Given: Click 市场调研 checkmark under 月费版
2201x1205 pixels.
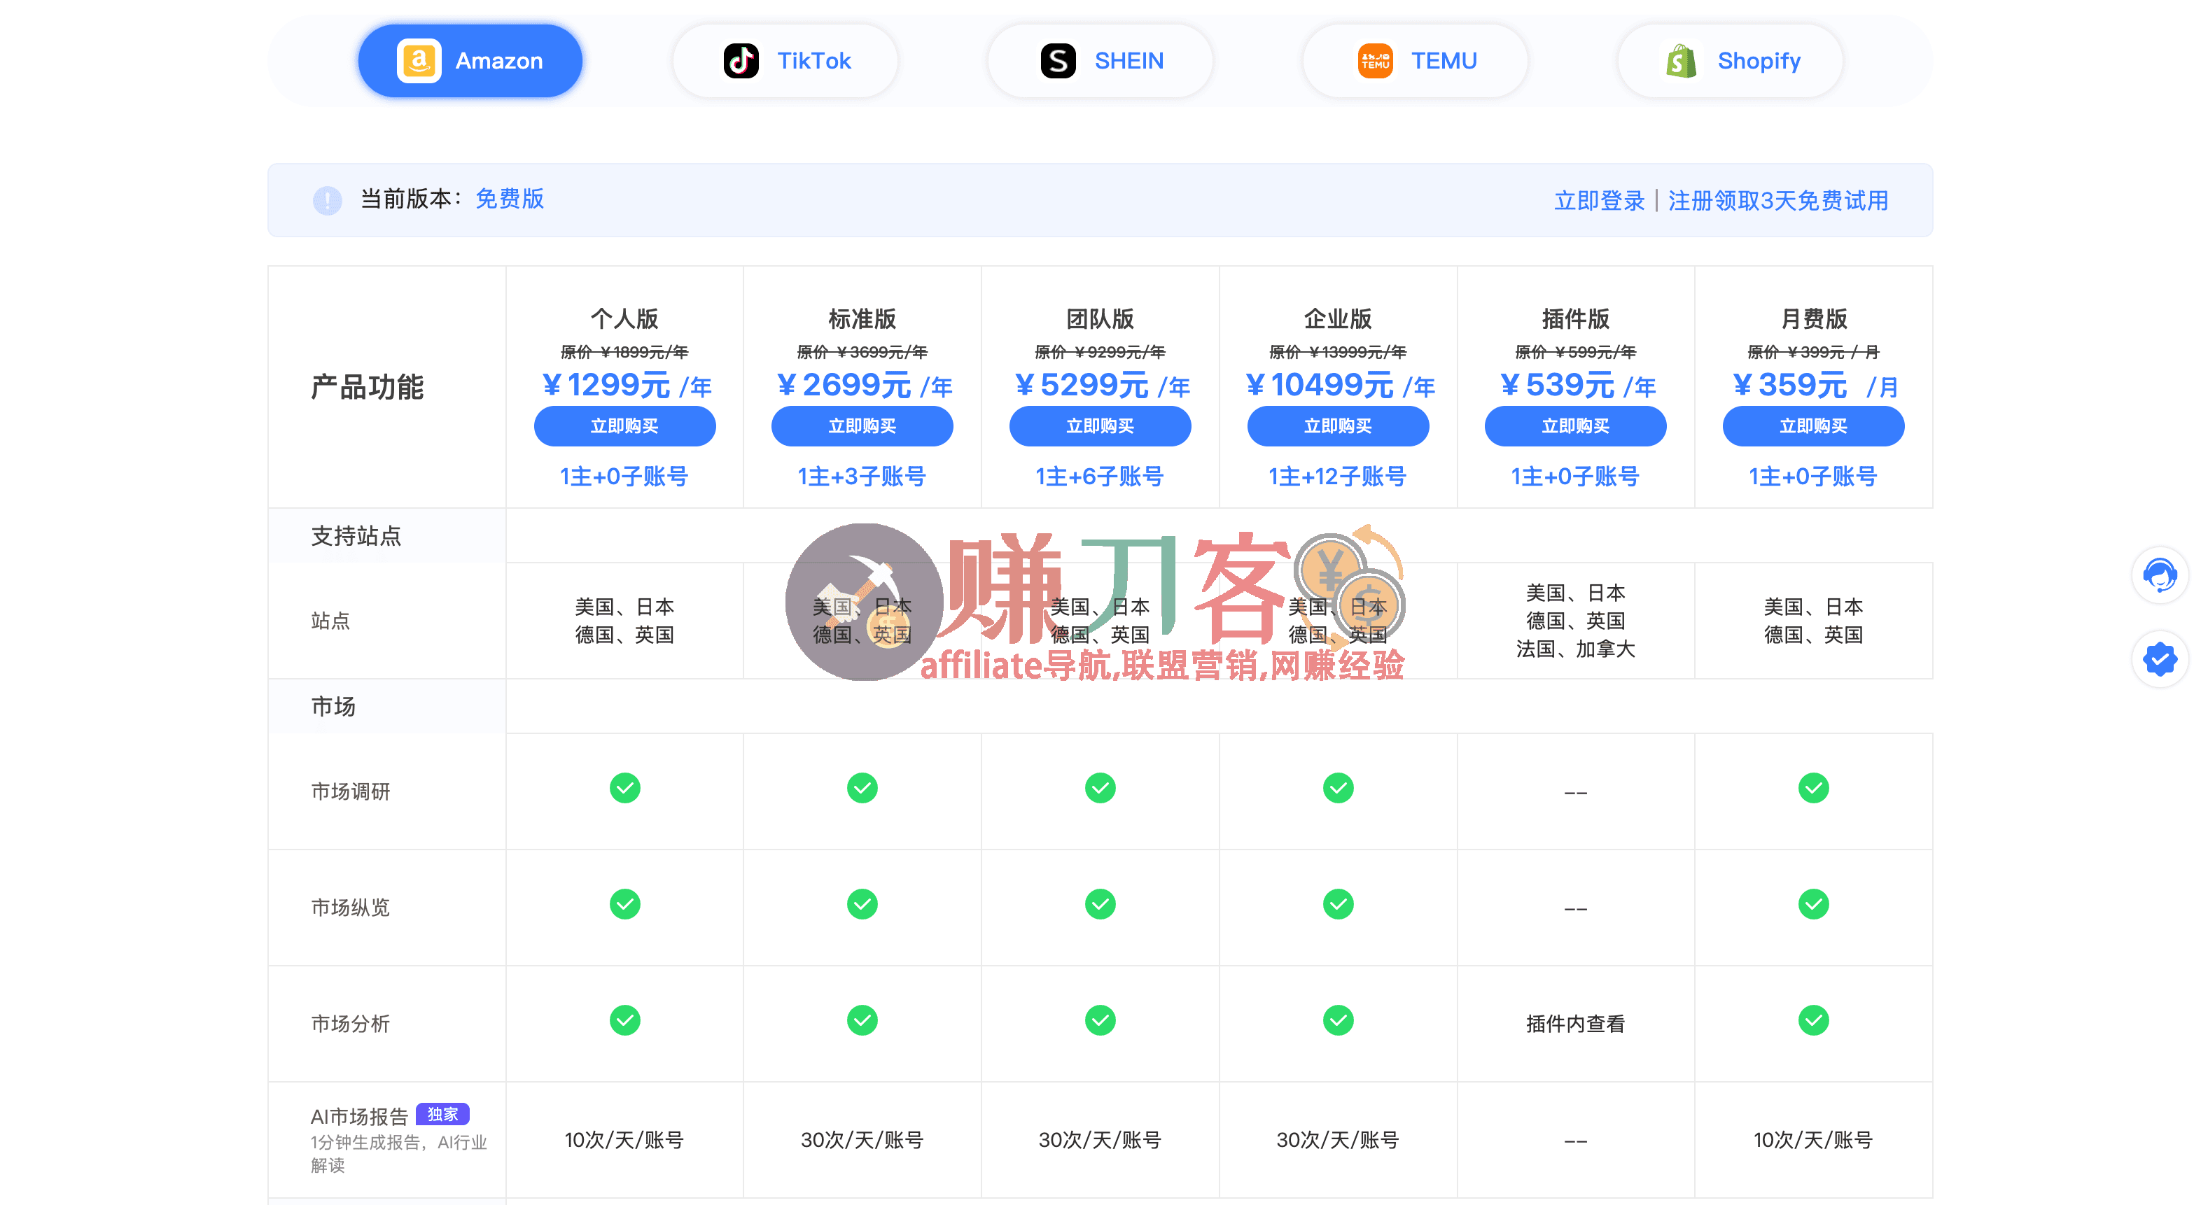Looking at the screenshot, I should pyautogui.click(x=1813, y=788).
